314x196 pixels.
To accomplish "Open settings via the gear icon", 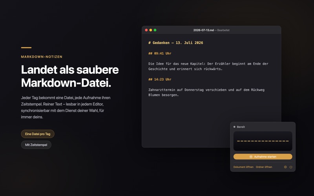I will [x=285, y=167].
